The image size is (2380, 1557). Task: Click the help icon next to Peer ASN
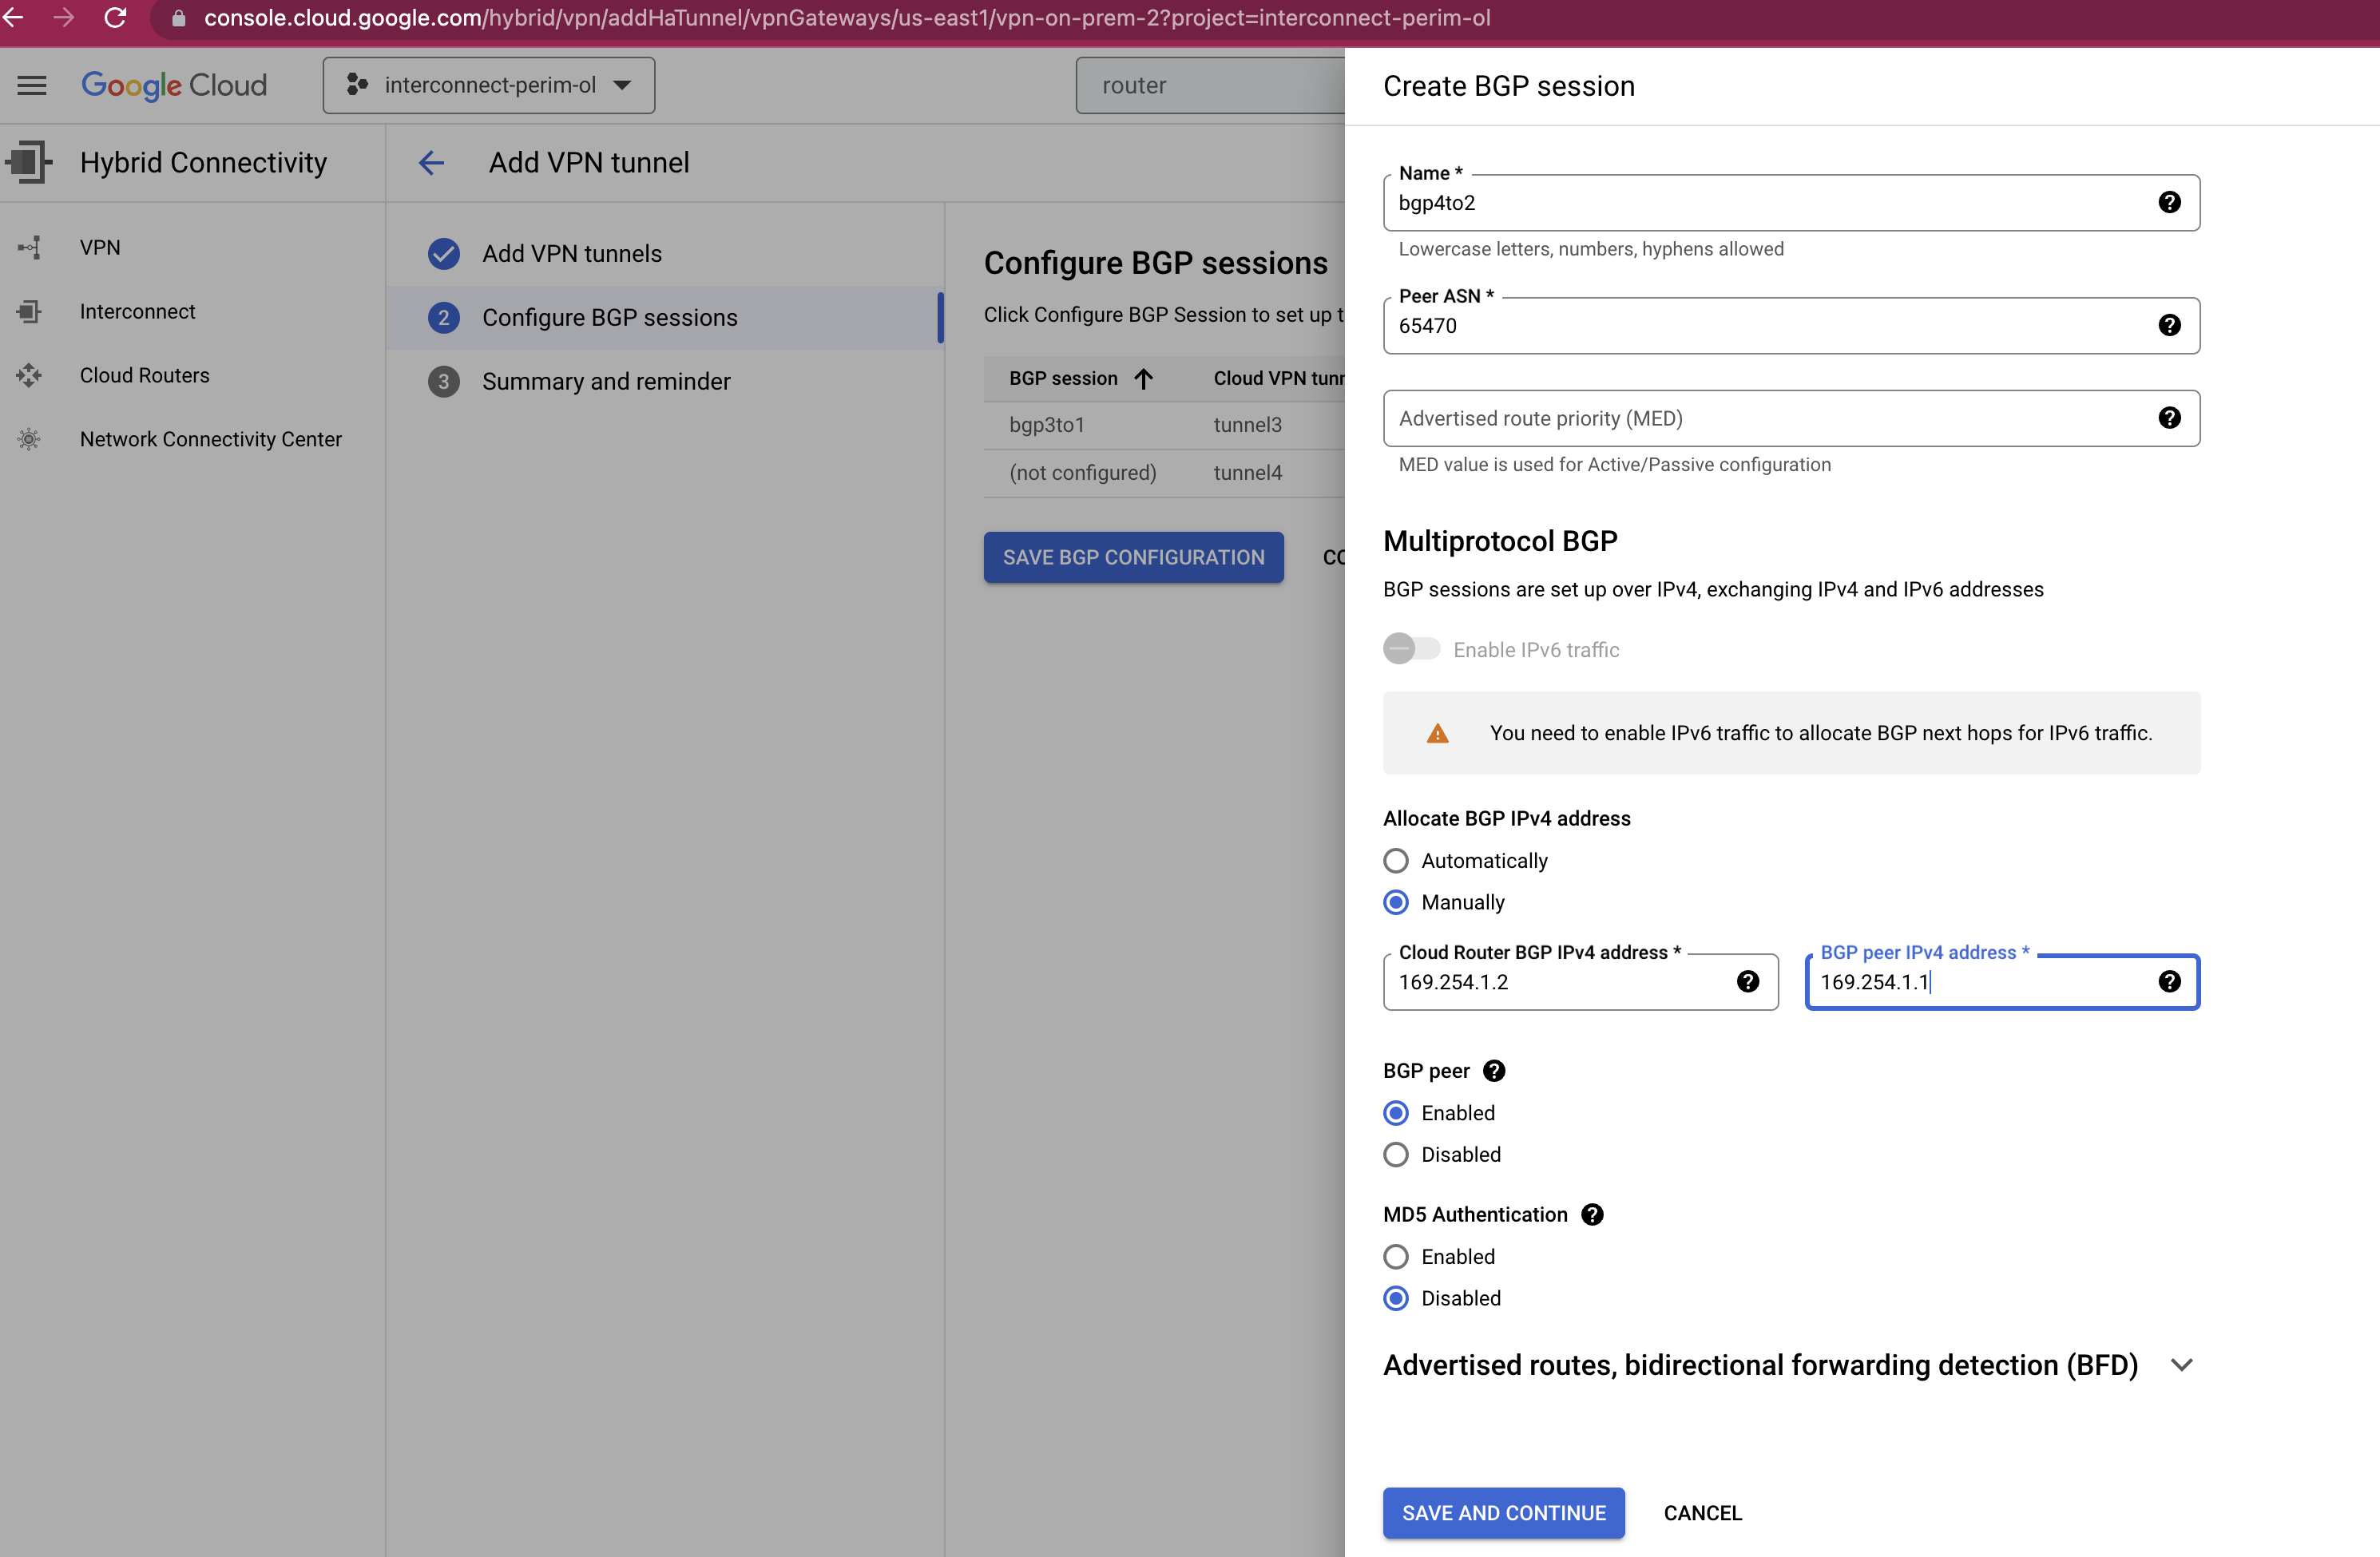tap(2169, 325)
